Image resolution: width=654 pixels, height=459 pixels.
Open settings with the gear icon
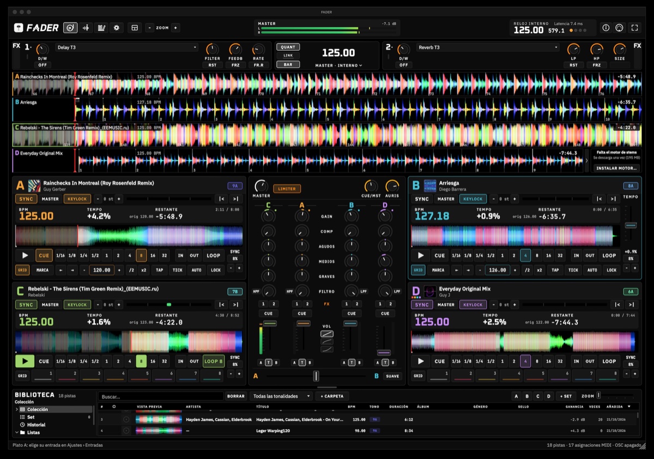coord(116,28)
